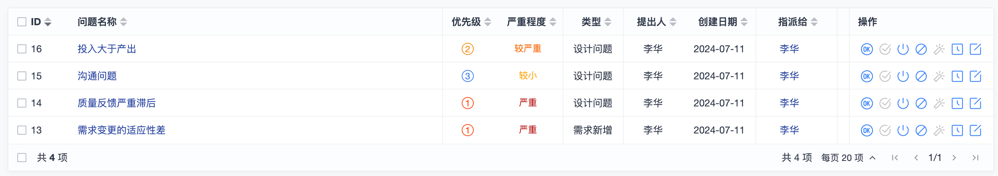Click the gray checkmark icon in row 14
The width and height of the screenshot is (998, 176).
[x=885, y=103]
